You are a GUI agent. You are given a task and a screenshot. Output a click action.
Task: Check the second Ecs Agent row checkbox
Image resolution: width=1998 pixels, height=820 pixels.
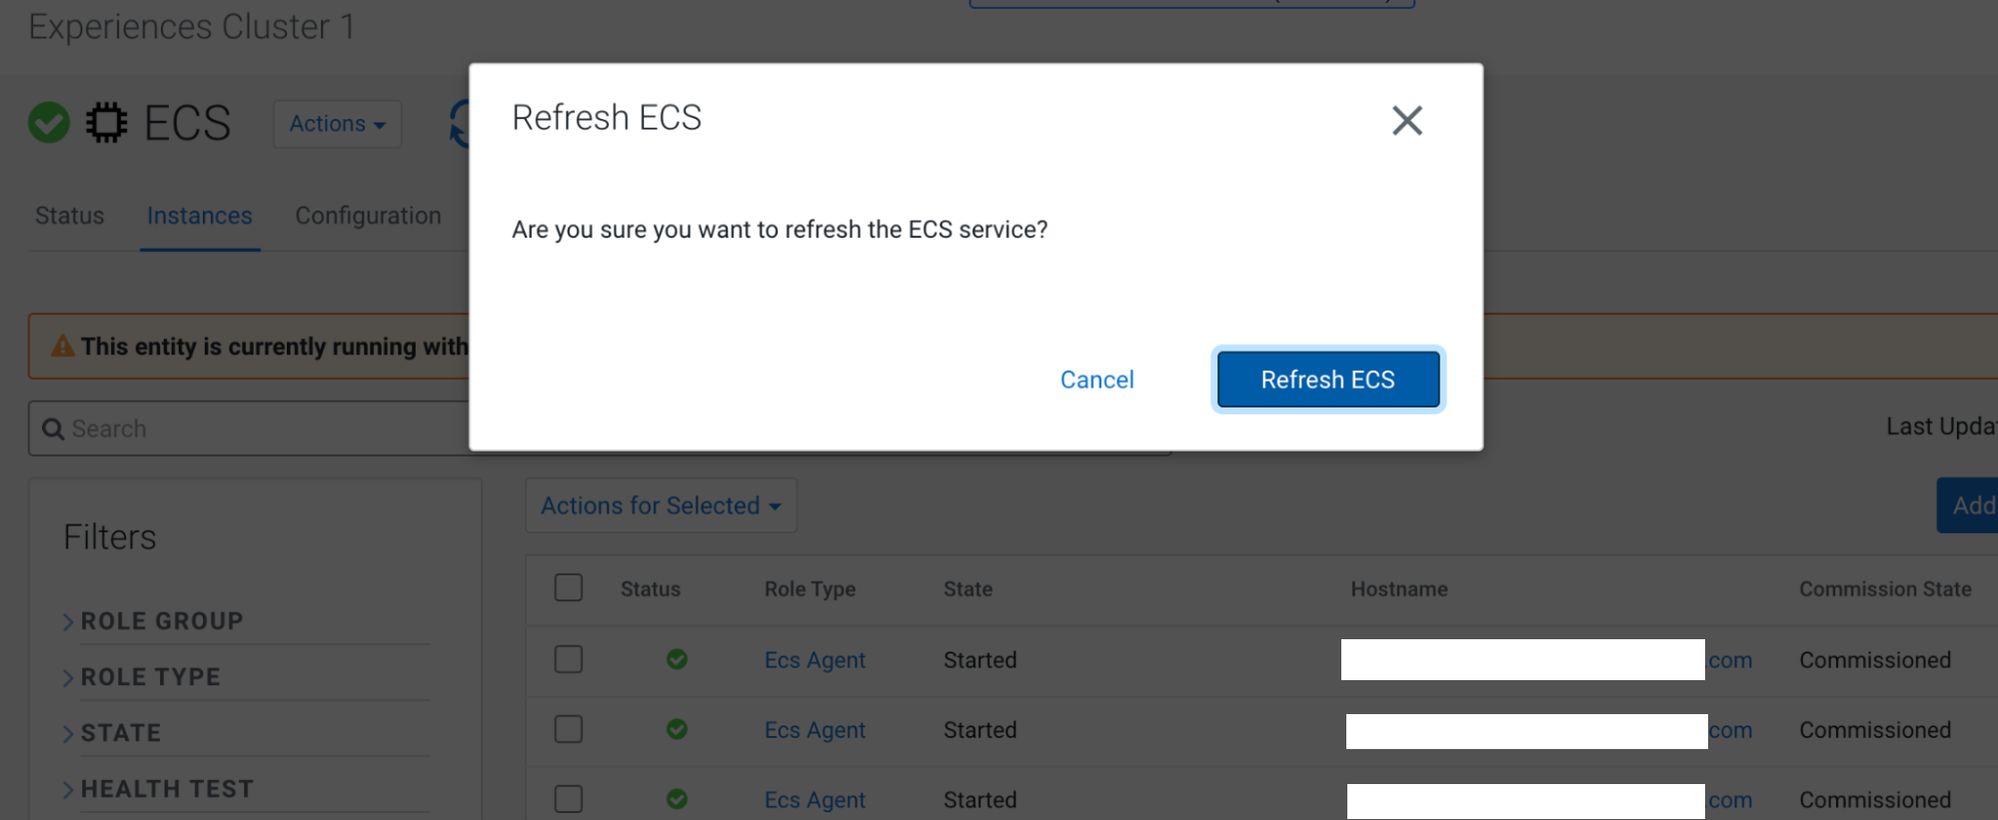pyautogui.click(x=569, y=729)
